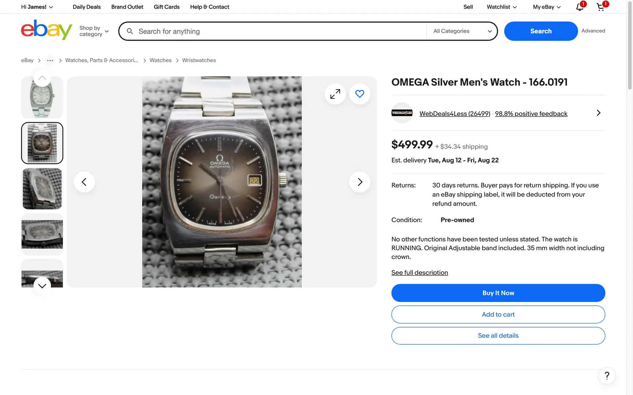Image resolution: width=633 pixels, height=395 pixels.
Task: Add the Omega watch to cart
Action: 498,315
